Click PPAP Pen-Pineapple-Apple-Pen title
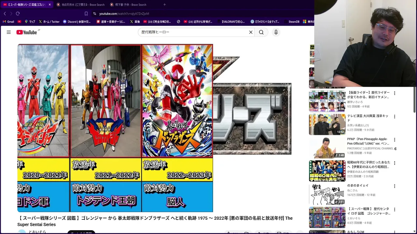417x234 pixels. (x=368, y=141)
